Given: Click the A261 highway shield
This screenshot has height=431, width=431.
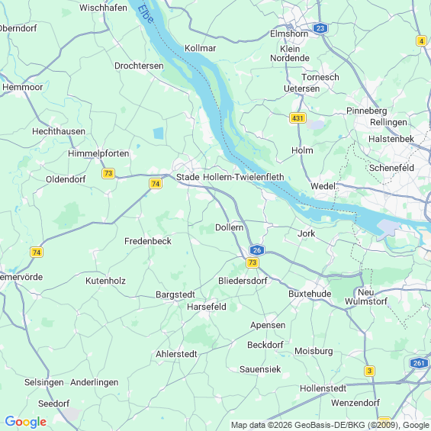Looking at the screenshot, I should click(419, 363).
